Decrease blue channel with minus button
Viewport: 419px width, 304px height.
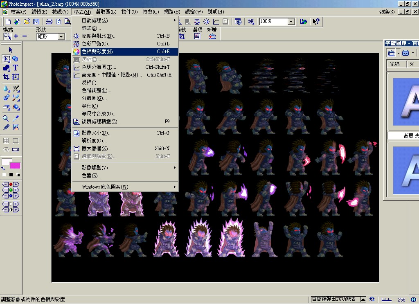coord(5,196)
